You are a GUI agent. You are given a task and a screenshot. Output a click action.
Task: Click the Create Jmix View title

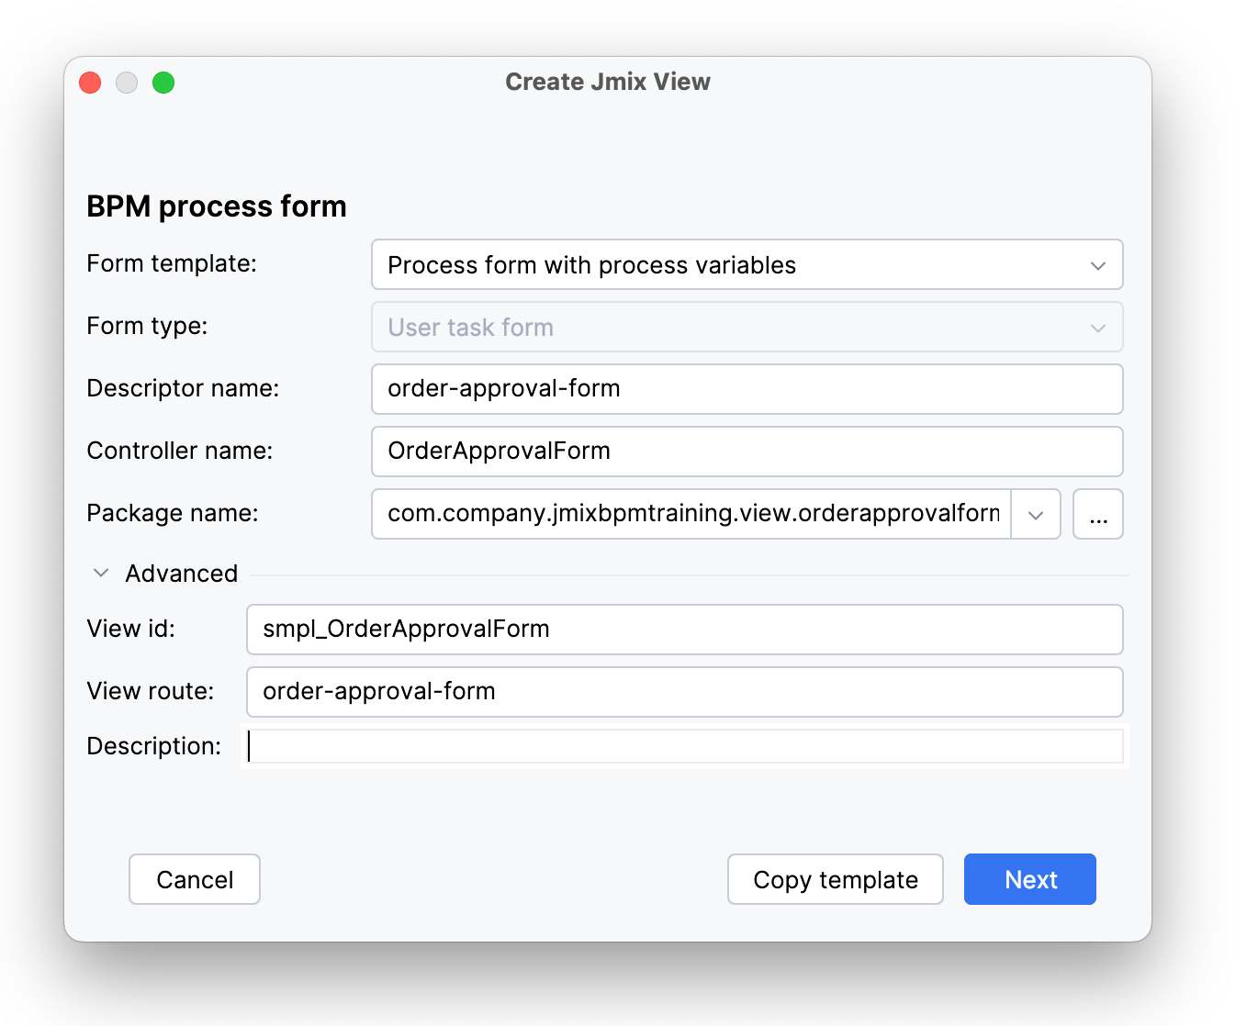(607, 82)
